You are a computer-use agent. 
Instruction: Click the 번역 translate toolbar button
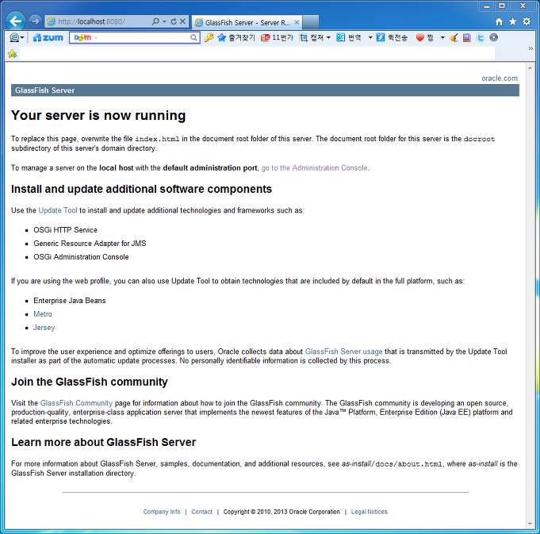point(349,37)
